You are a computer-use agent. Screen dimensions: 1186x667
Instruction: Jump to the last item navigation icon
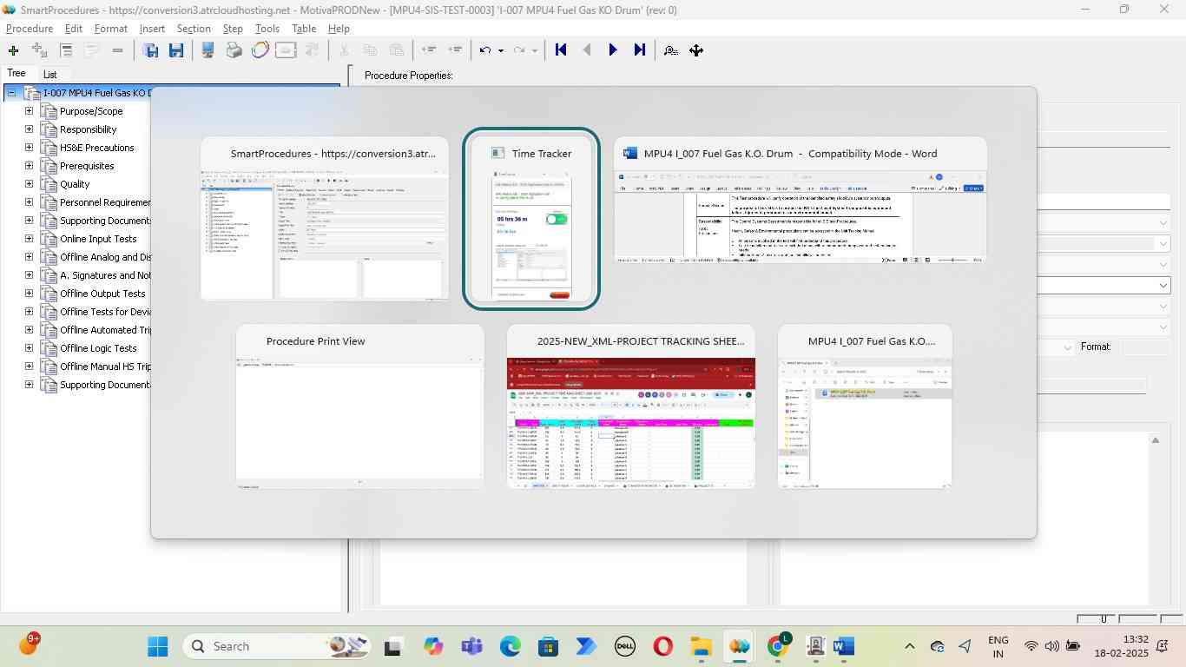point(640,50)
